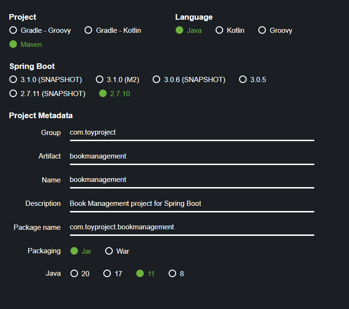Select the Maven project radio button

[x=13, y=45]
